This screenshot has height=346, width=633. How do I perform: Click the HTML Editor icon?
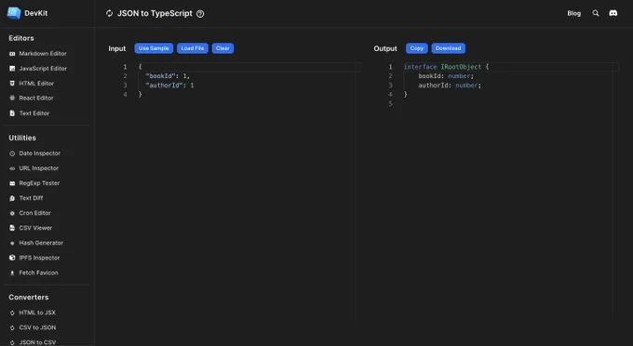tap(12, 84)
